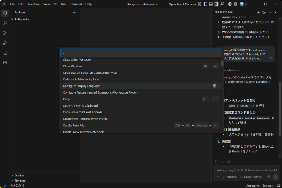Open the Terminal menu
282x188 pixels.
click(76, 4)
